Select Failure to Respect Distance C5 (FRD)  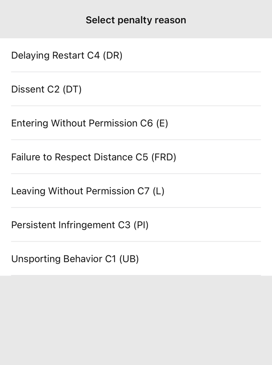coord(136,157)
